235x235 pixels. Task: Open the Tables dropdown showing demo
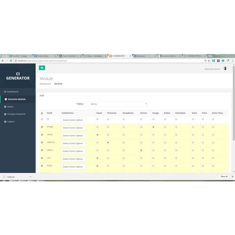118,104
